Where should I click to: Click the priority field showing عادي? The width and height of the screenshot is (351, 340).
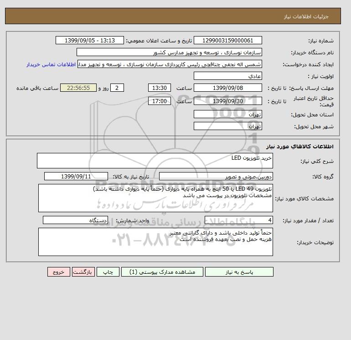click(x=227, y=76)
